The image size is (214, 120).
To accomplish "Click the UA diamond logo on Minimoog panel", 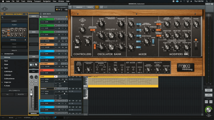I will (x=83, y=20).
